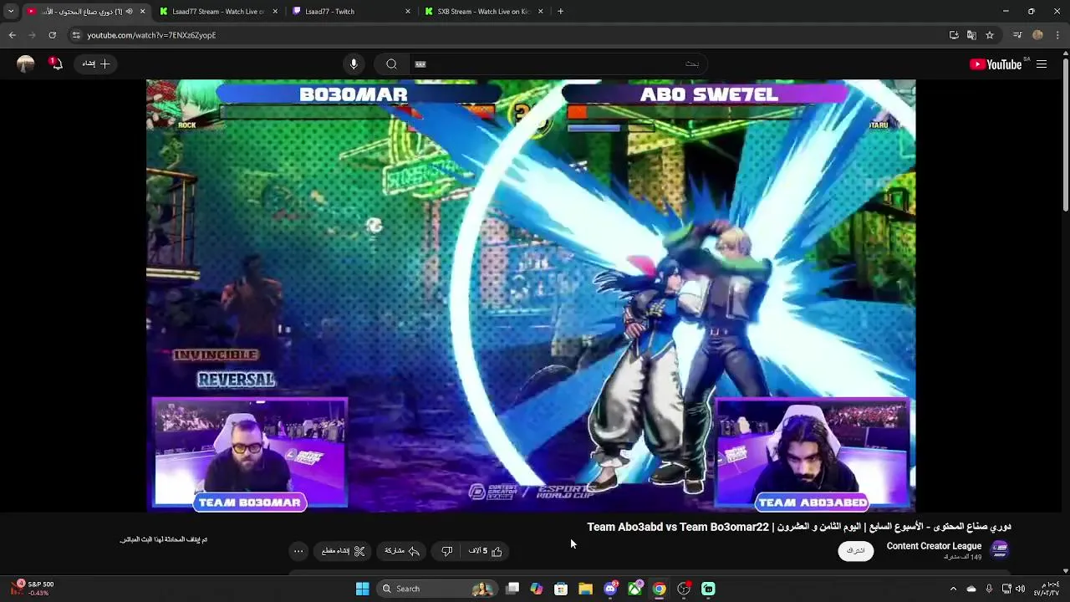Open the media control icon in Chrome toolbar
This screenshot has width=1070, height=602.
click(1017, 35)
